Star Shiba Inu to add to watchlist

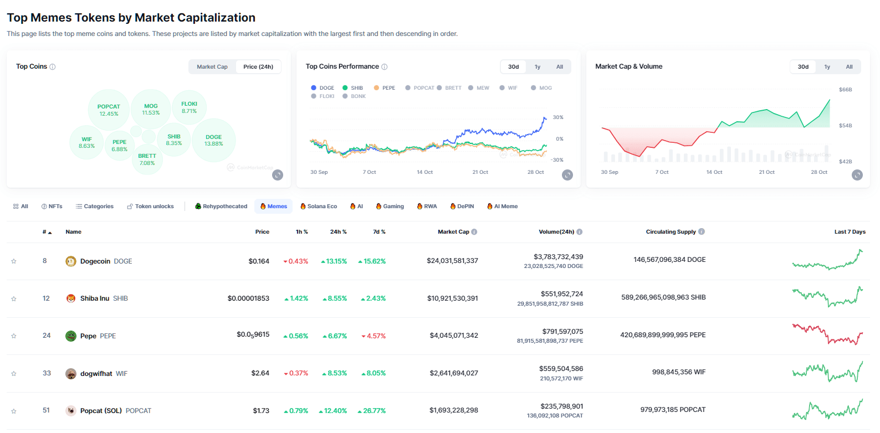pyautogui.click(x=14, y=299)
